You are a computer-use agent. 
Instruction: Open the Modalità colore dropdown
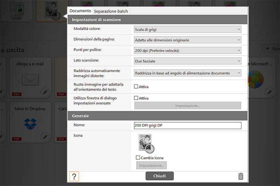pyautogui.click(x=188, y=29)
